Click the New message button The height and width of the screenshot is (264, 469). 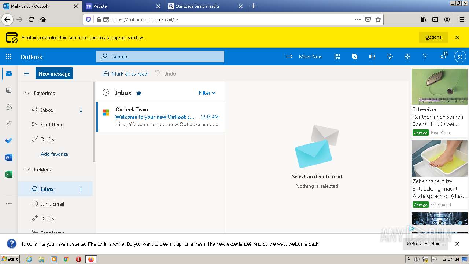coord(54,73)
